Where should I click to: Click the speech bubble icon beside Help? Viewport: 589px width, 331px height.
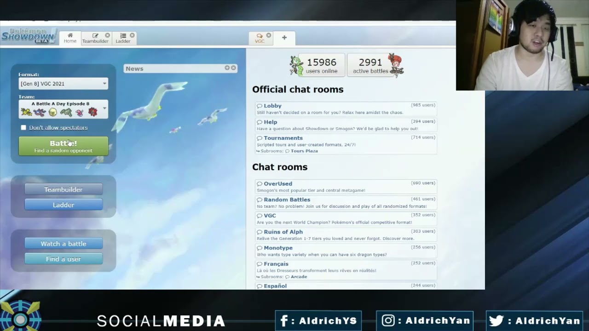260,122
